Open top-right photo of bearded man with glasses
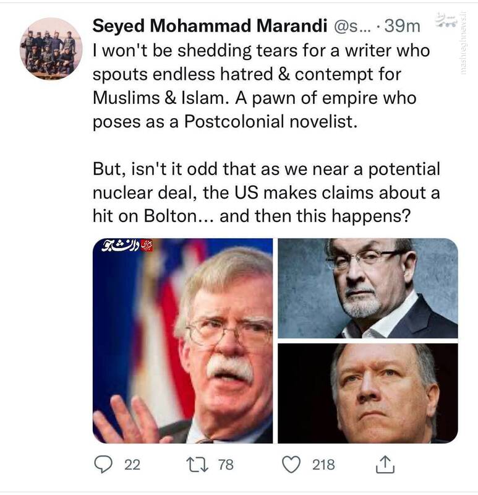 click(x=368, y=288)
